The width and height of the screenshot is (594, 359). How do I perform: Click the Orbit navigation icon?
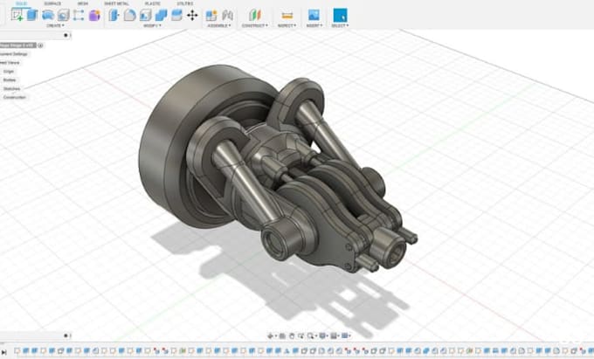(x=271, y=335)
